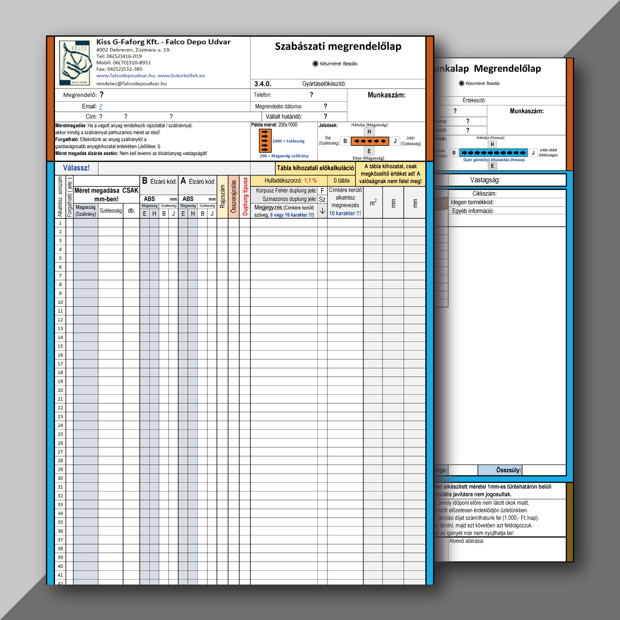Click the H (Hátulja) box in front sheet Jelzések

tap(369, 132)
